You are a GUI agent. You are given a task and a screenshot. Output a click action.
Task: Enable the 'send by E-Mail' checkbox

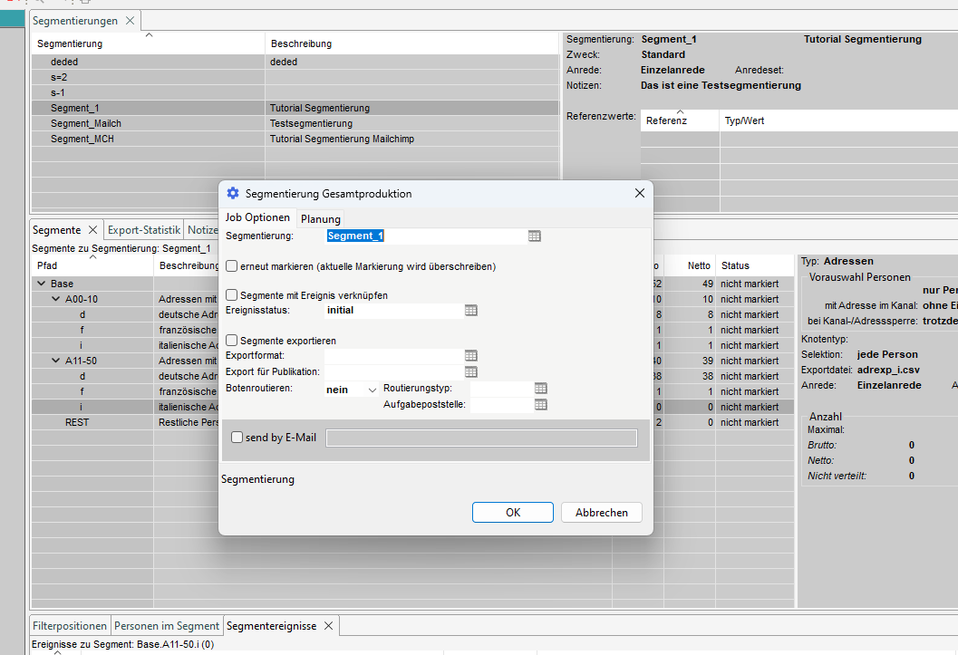point(237,438)
